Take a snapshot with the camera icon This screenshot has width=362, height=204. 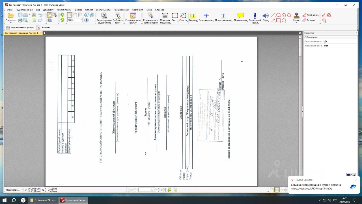click(x=49, y=20)
